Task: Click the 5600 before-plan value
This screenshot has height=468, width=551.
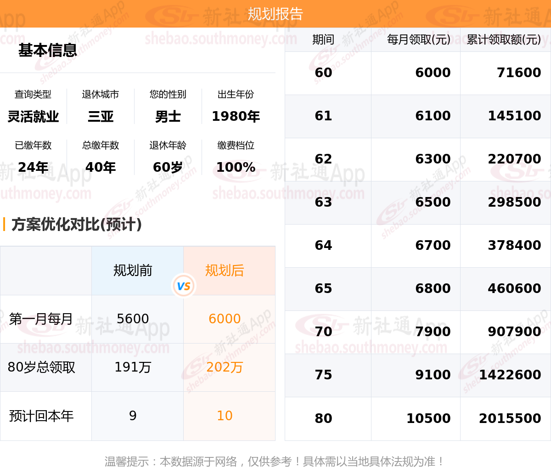Action: [x=133, y=319]
